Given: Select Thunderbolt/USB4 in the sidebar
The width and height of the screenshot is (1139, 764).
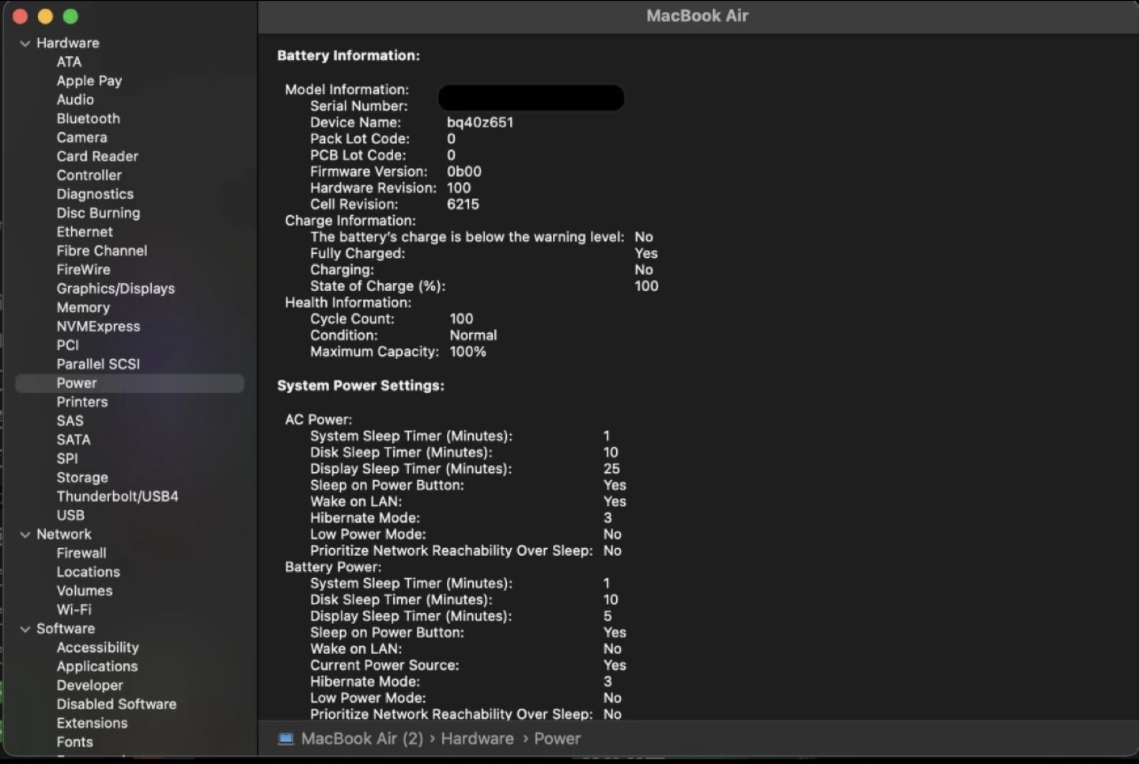Looking at the screenshot, I should coord(117,497).
